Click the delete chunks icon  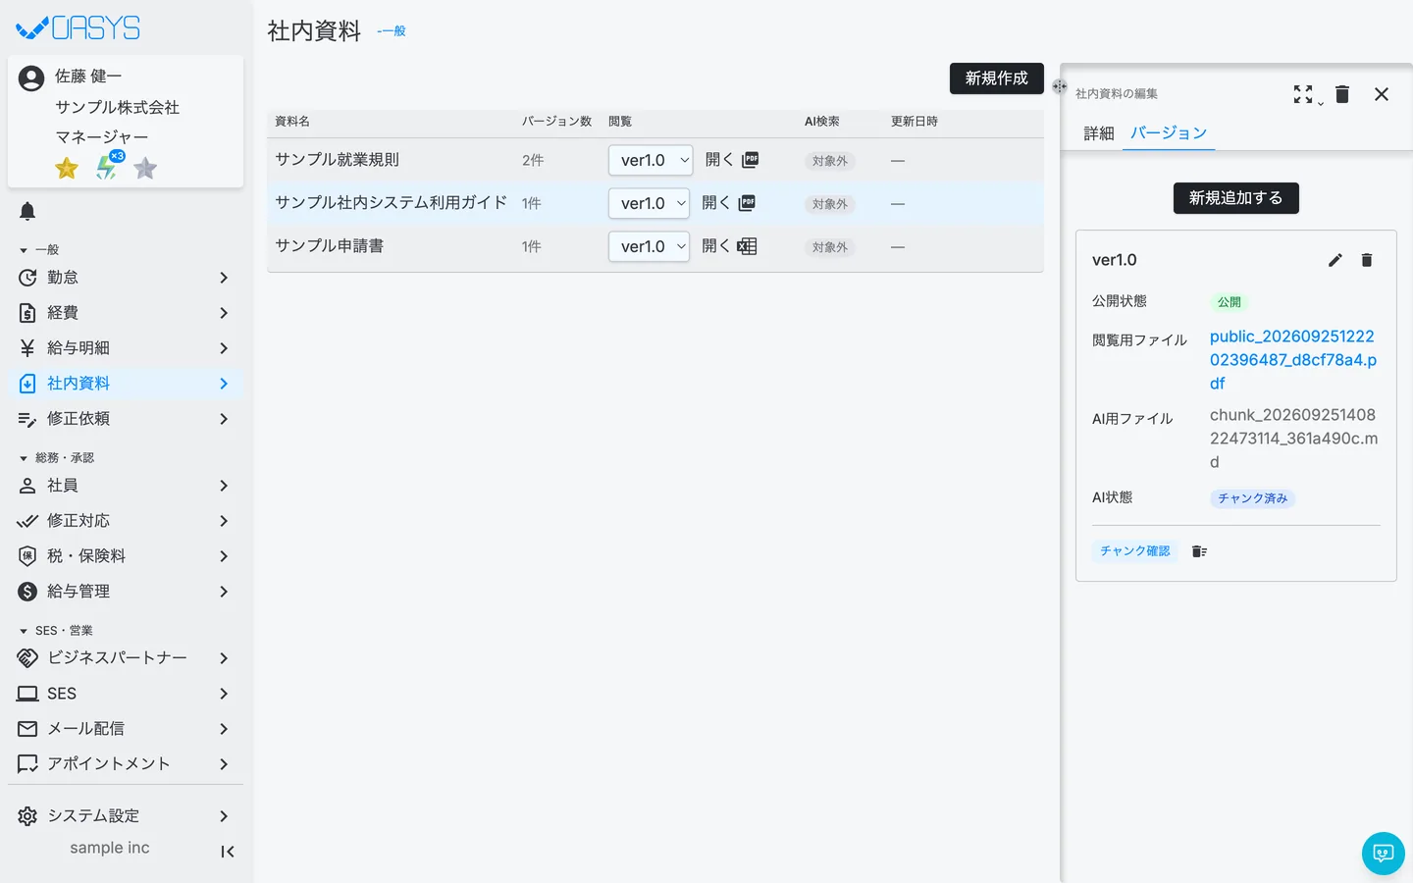pos(1199,551)
